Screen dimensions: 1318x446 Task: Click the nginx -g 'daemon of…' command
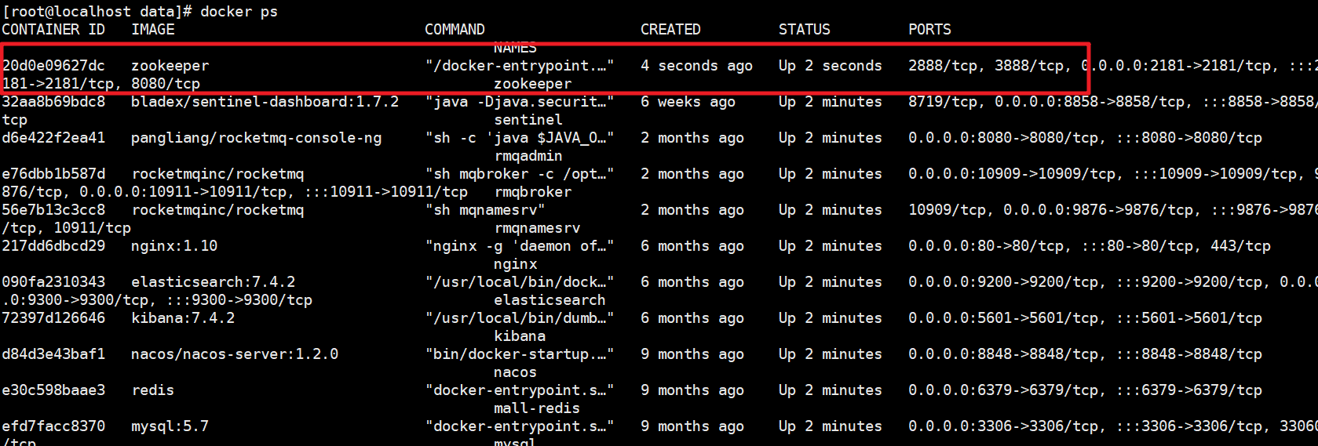tap(520, 246)
